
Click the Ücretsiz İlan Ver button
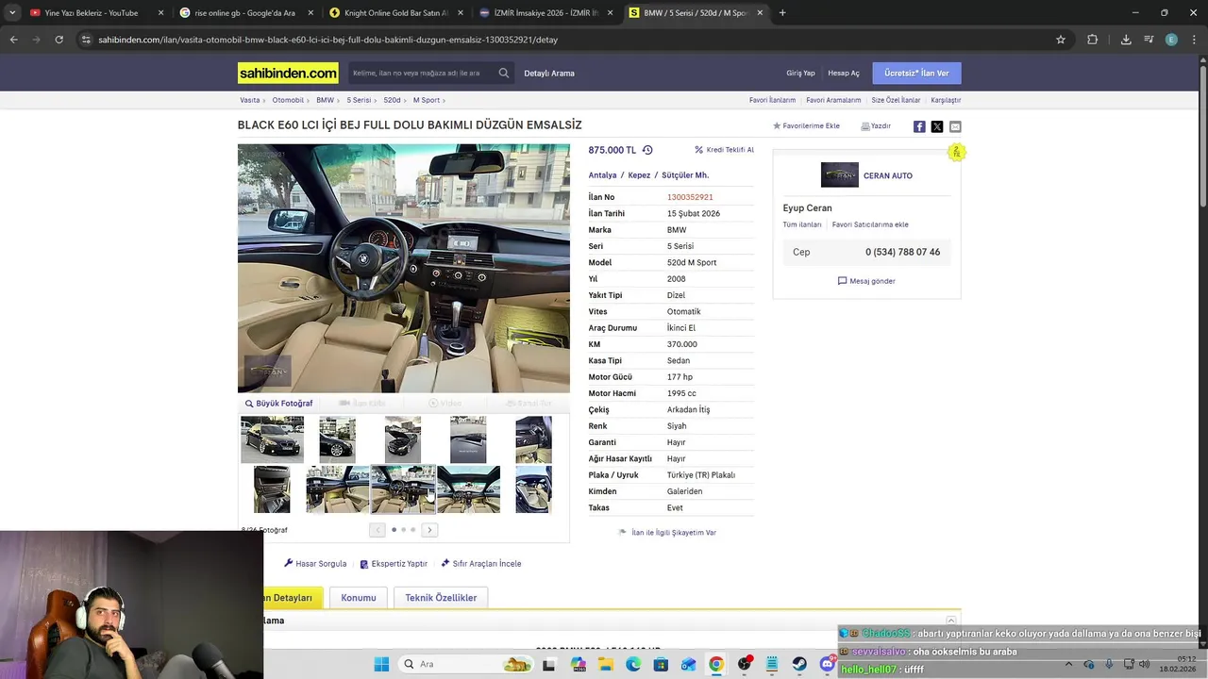[916, 73]
